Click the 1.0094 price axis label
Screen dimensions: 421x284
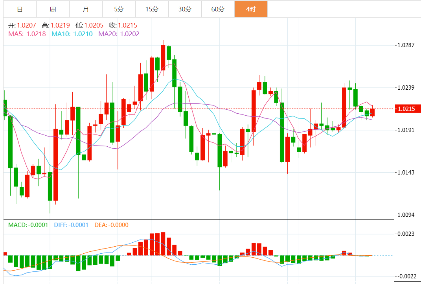click(x=406, y=215)
